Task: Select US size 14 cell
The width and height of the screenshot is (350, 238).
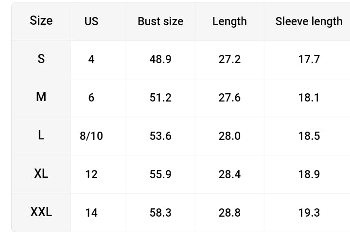Action: (91, 213)
